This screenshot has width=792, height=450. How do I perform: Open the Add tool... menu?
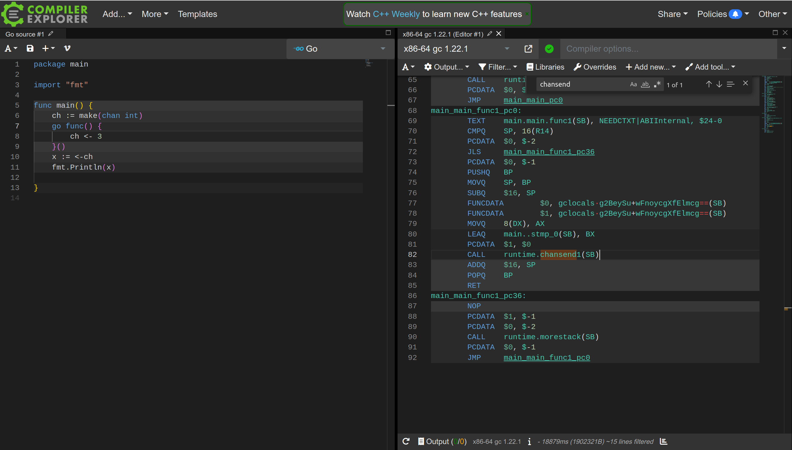pos(710,67)
